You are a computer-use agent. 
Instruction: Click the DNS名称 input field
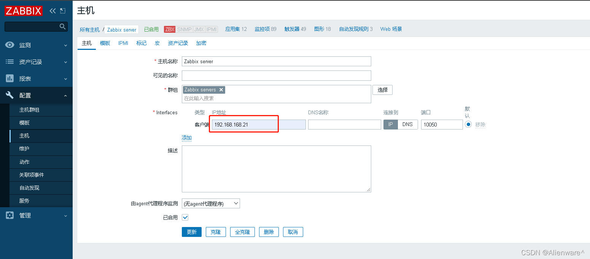coord(345,125)
